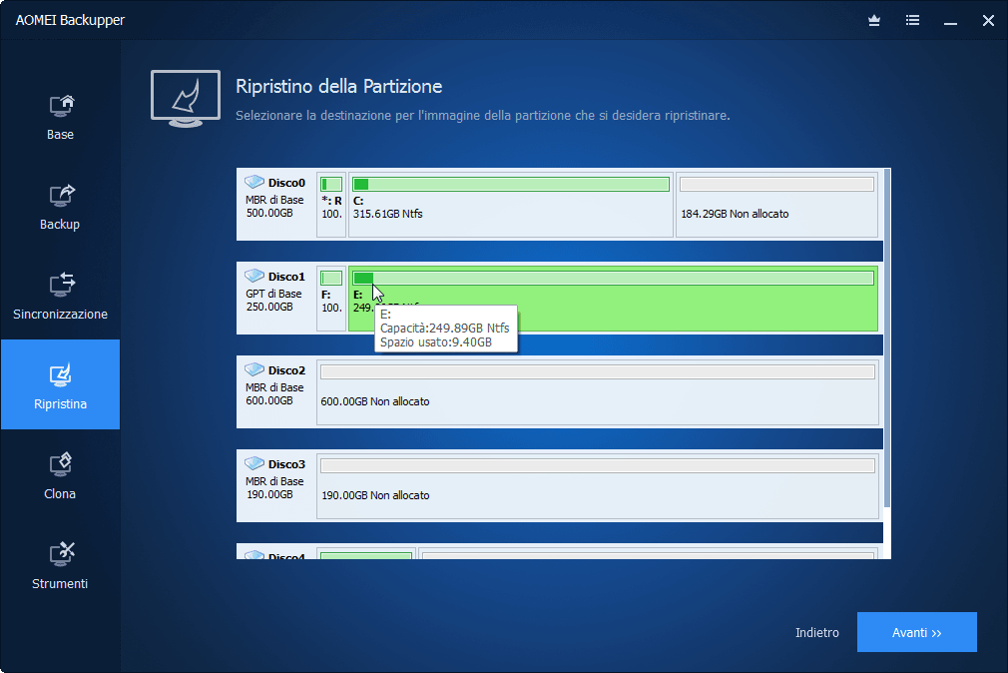Select the *: R partition on Disco0
Screen dimensions: 1008x673
pyautogui.click(x=331, y=205)
